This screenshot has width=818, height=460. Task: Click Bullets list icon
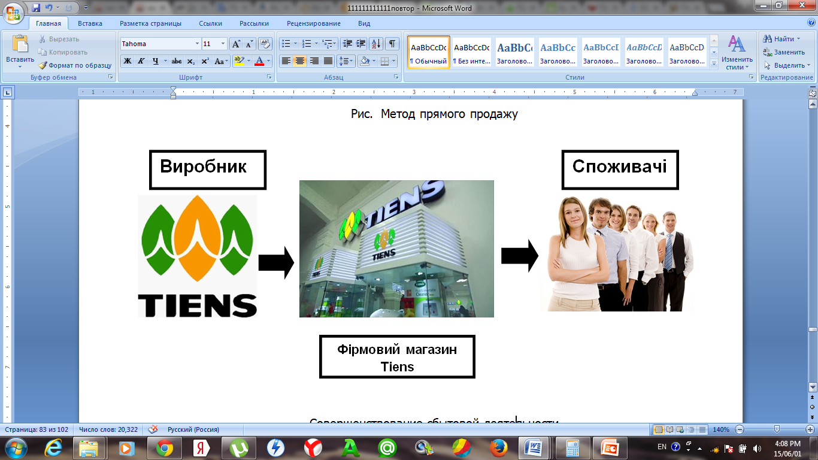tap(286, 44)
